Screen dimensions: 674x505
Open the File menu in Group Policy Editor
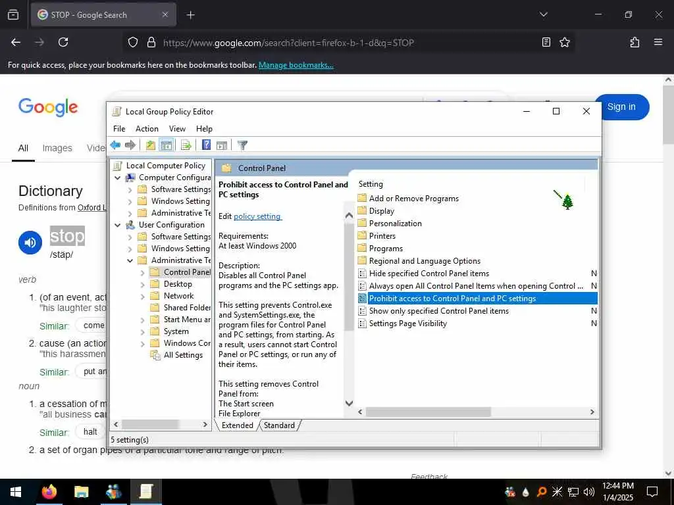(119, 129)
